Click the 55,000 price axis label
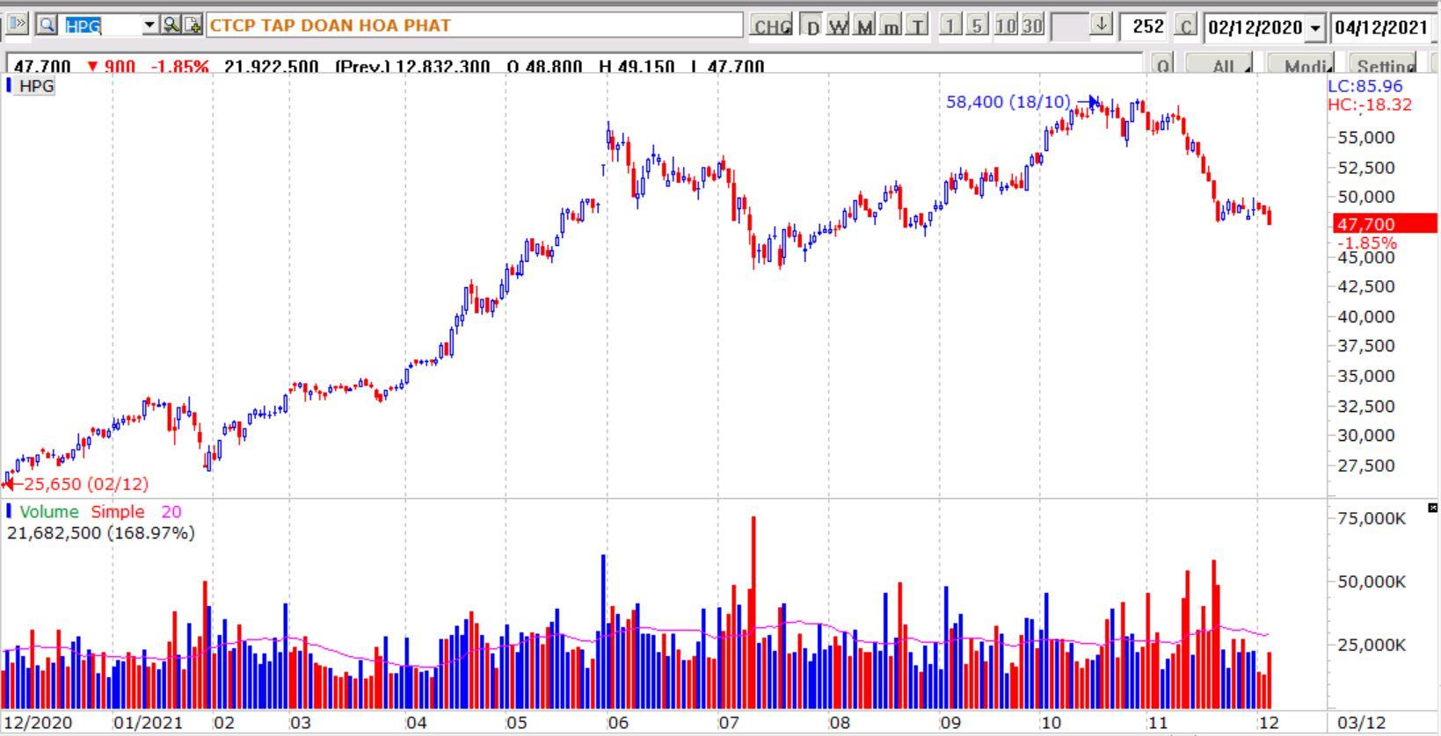 (x=1366, y=138)
